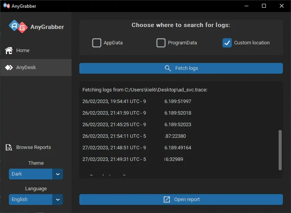Click address .87:22380
This screenshot has height=213, width=291.
175,136
